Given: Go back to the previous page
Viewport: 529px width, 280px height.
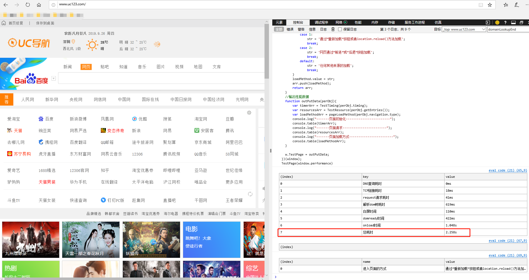Looking at the screenshot, I should click(x=6, y=5).
